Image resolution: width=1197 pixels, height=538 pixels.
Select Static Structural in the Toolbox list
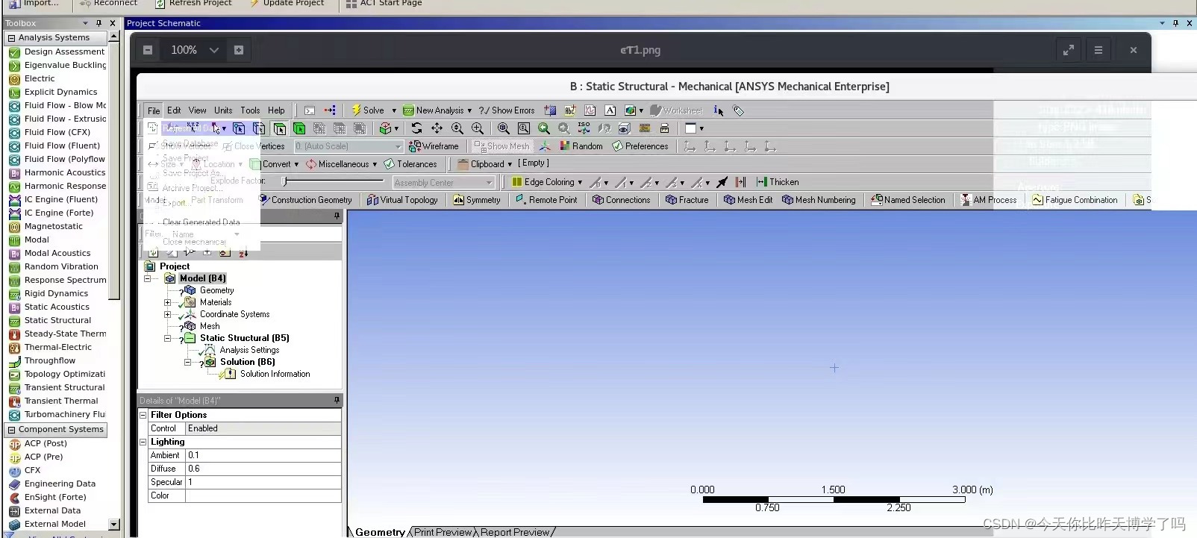[x=57, y=320]
